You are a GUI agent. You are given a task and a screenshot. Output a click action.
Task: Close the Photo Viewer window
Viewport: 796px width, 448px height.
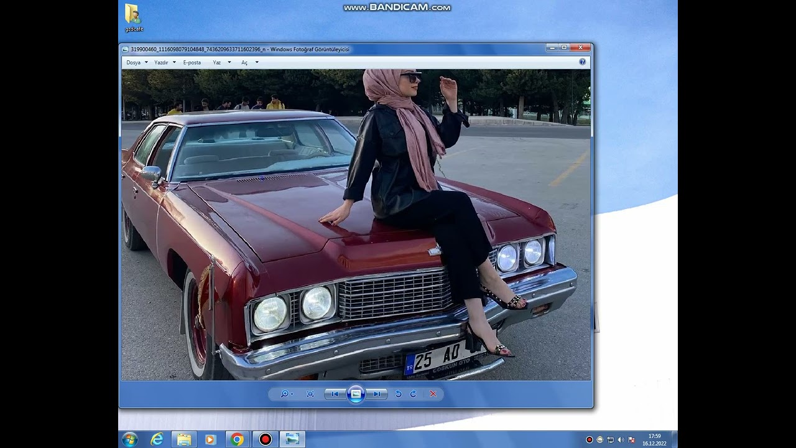(x=580, y=47)
